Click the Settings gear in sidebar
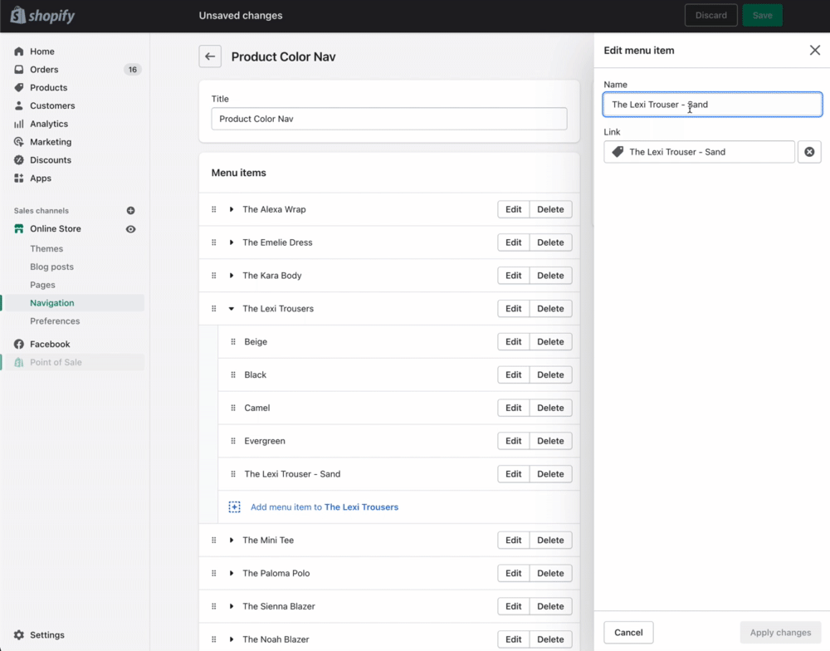Screen dimensions: 830x651 tap(19, 635)
